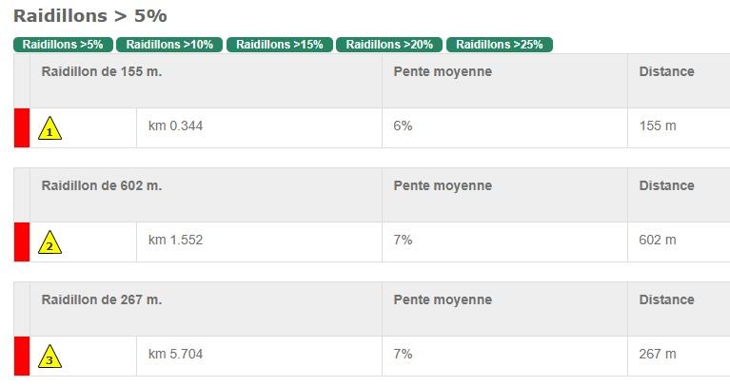Click the 602 m distance value

tap(658, 241)
